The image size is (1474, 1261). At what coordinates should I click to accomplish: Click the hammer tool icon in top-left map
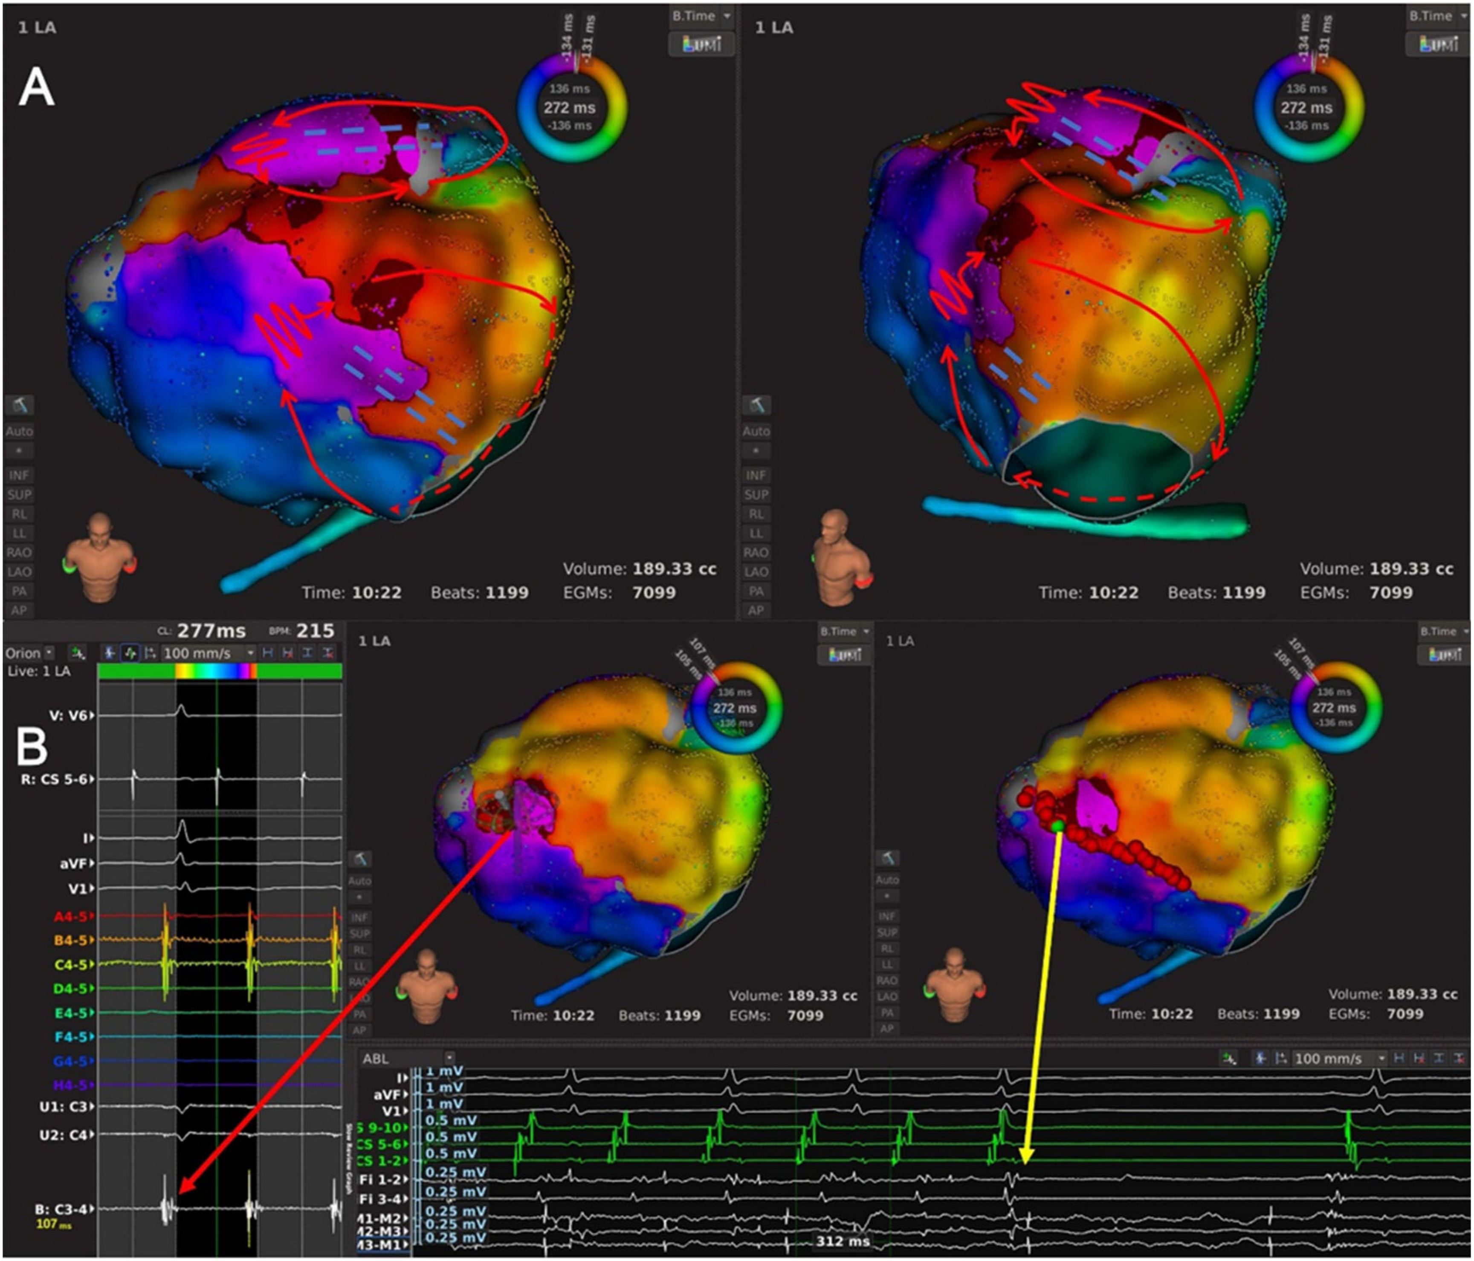click(19, 406)
